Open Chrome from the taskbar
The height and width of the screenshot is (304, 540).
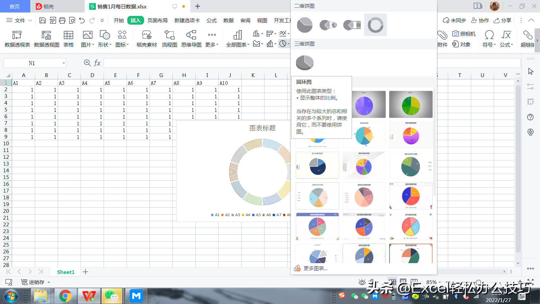[x=65, y=296]
